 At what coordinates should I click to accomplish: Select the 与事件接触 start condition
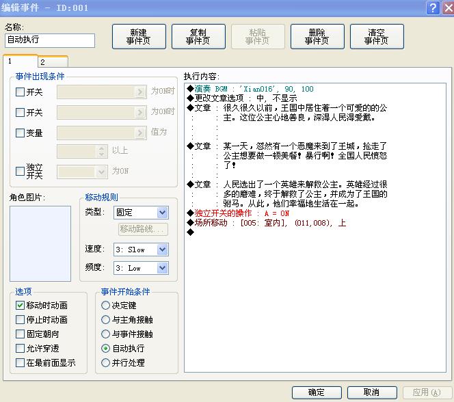106,334
